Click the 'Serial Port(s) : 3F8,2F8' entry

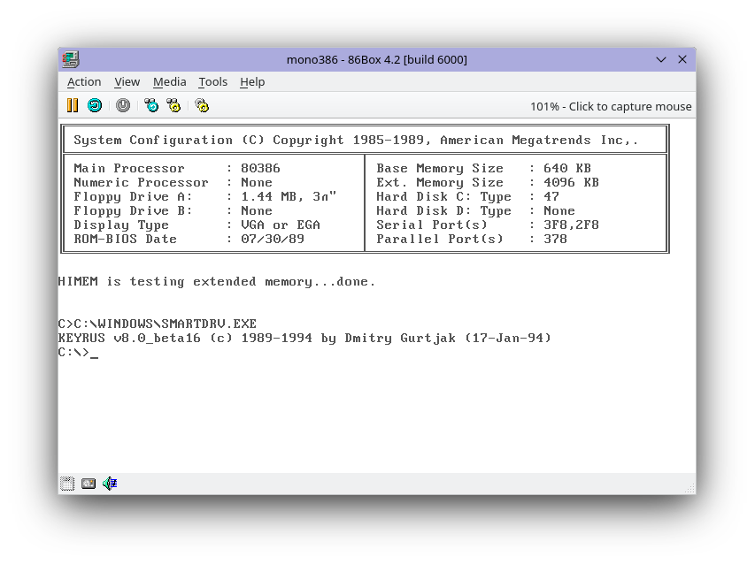488,225
